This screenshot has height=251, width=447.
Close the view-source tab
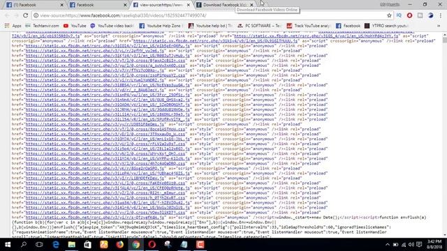tap(188, 5)
